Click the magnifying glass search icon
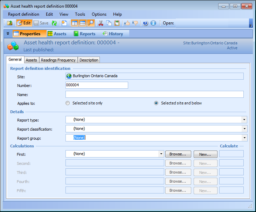 pos(91,23)
